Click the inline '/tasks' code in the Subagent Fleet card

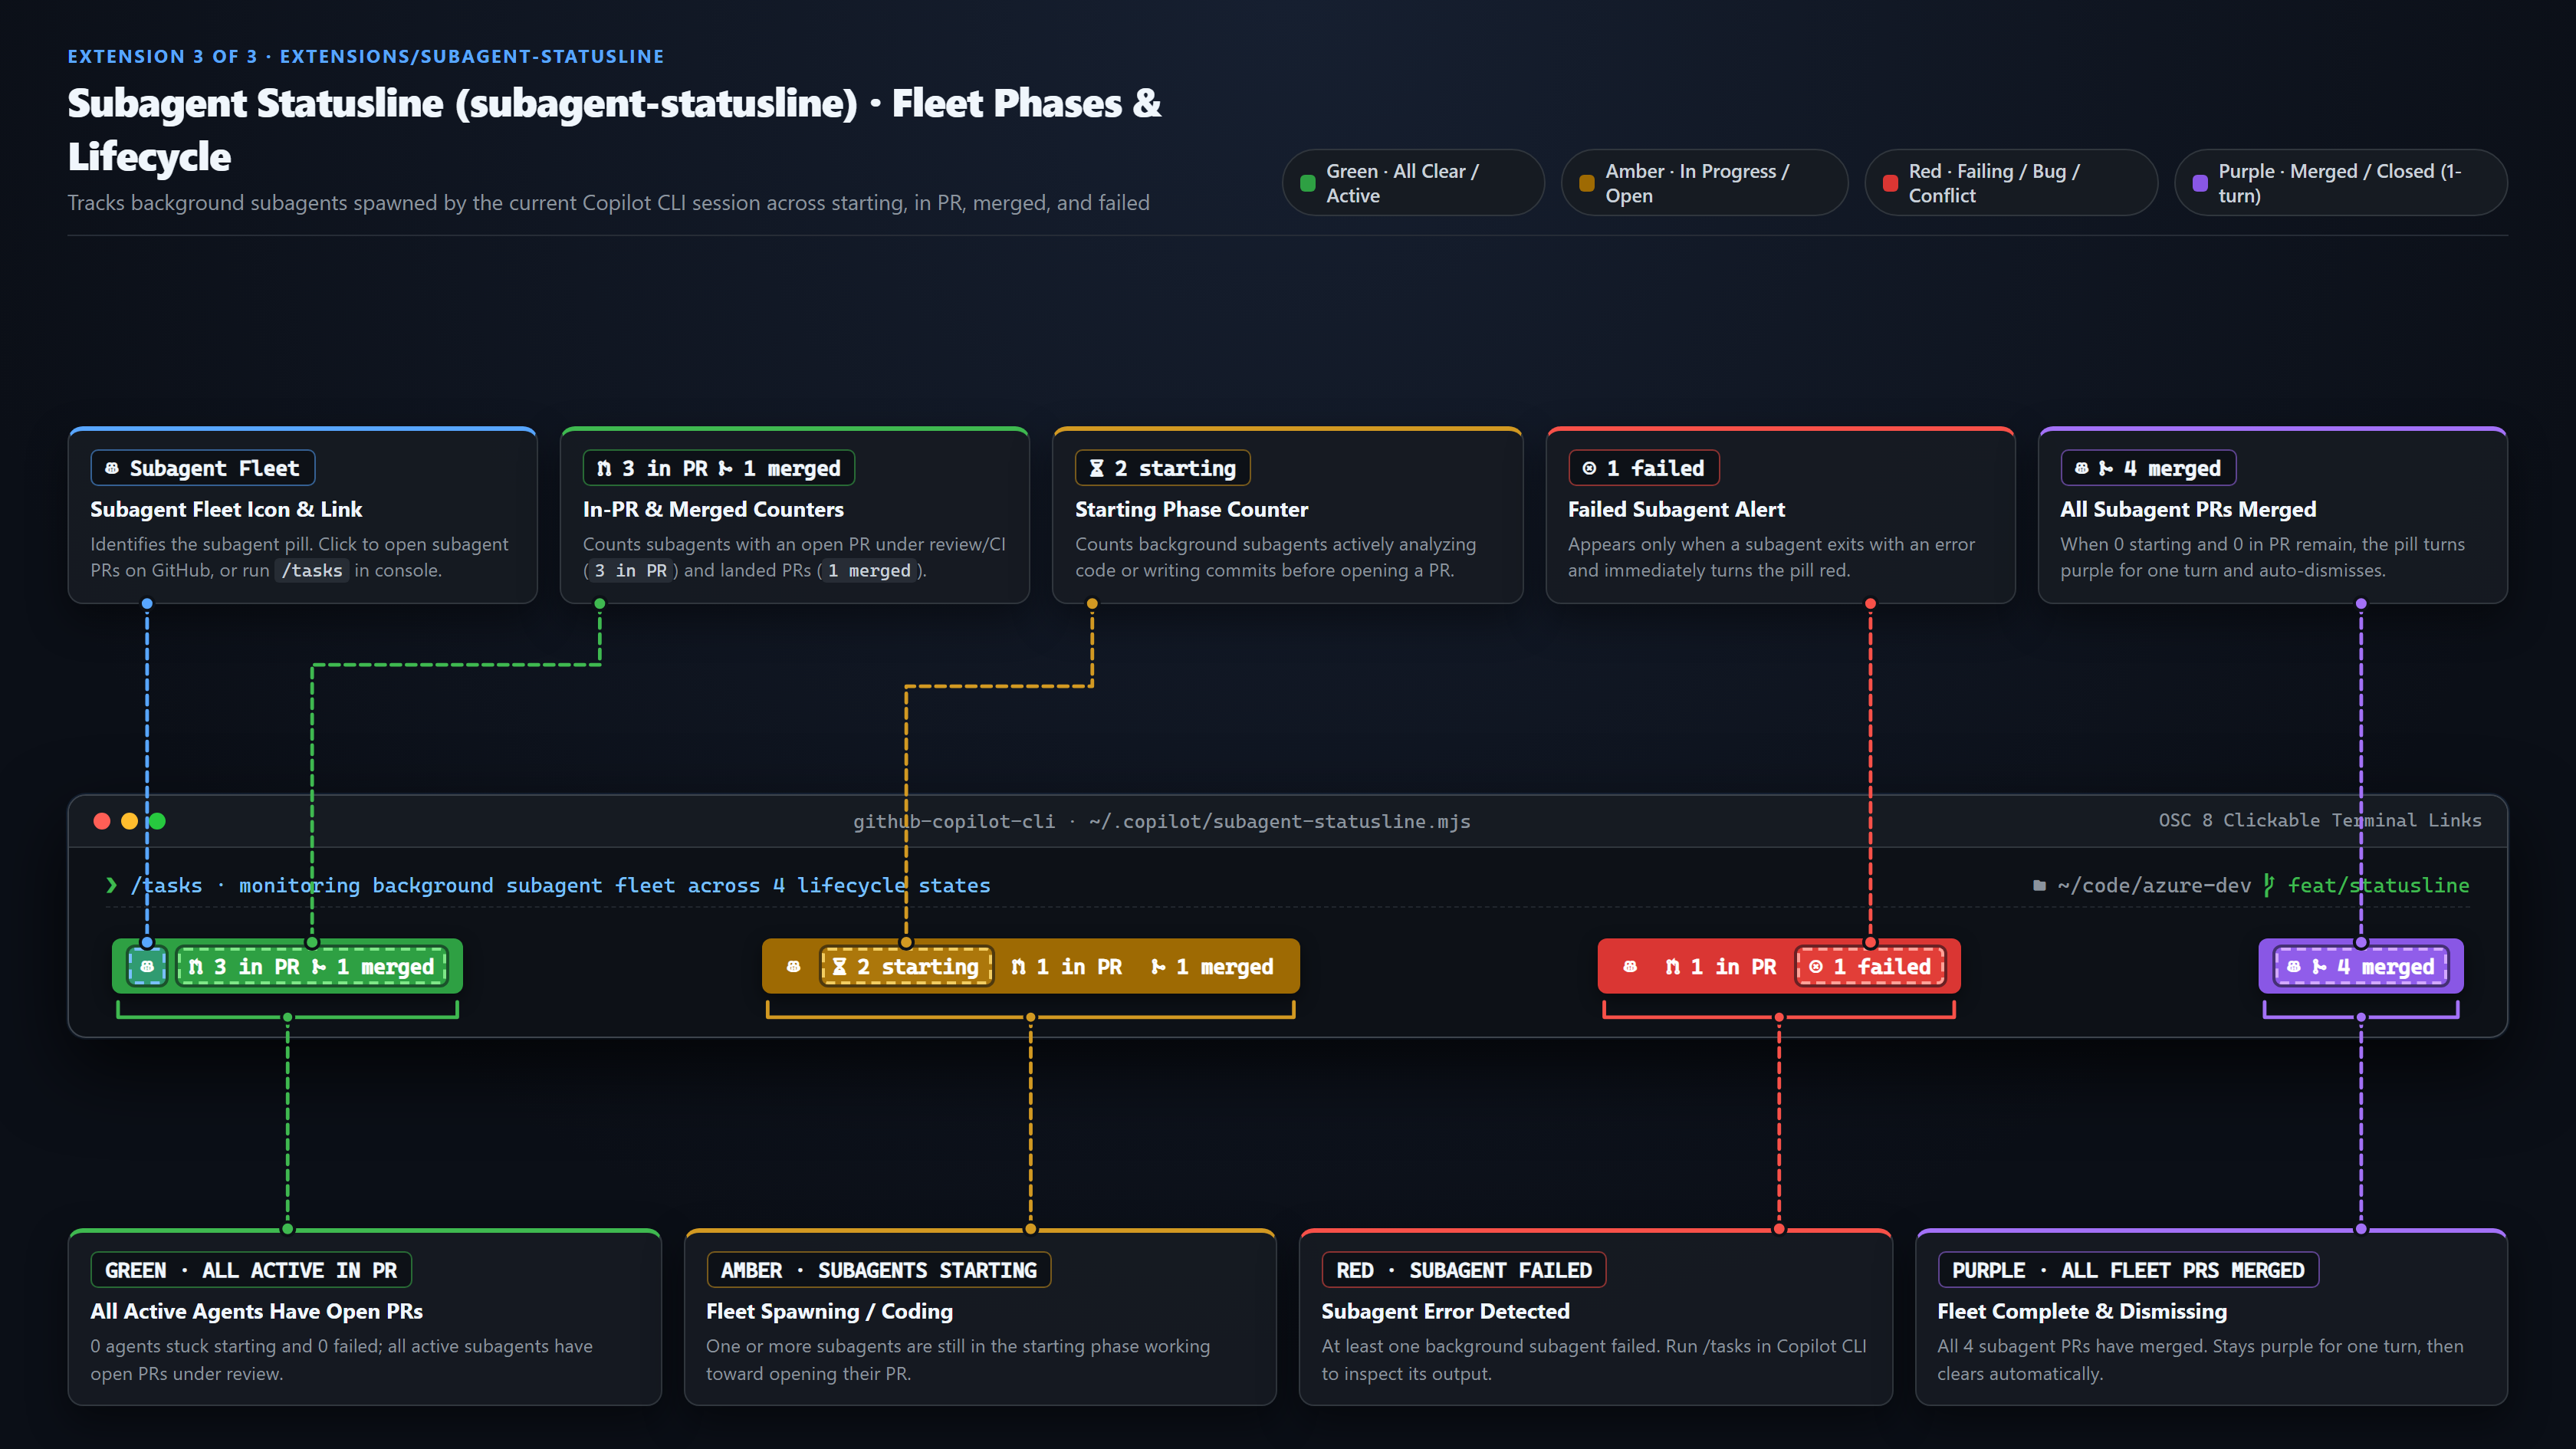[312, 570]
